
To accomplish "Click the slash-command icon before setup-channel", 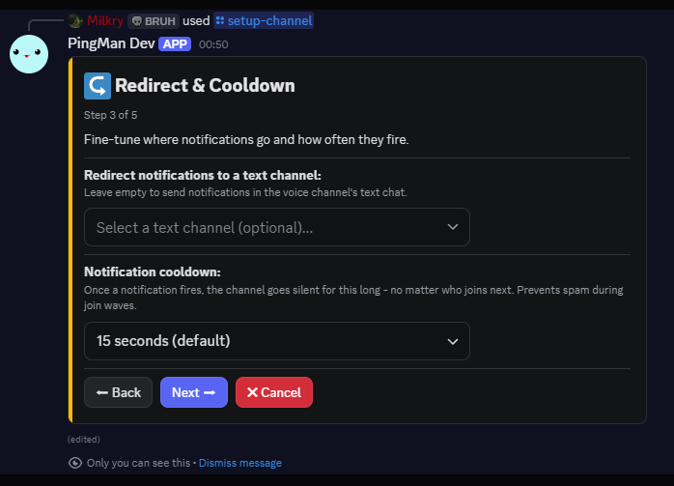I will [220, 20].
